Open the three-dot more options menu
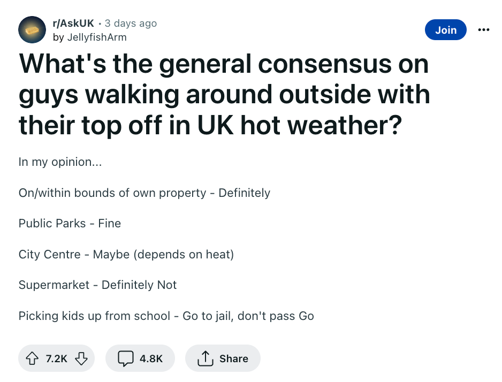This screenshot has width=502, height=382. click(484, 30)
